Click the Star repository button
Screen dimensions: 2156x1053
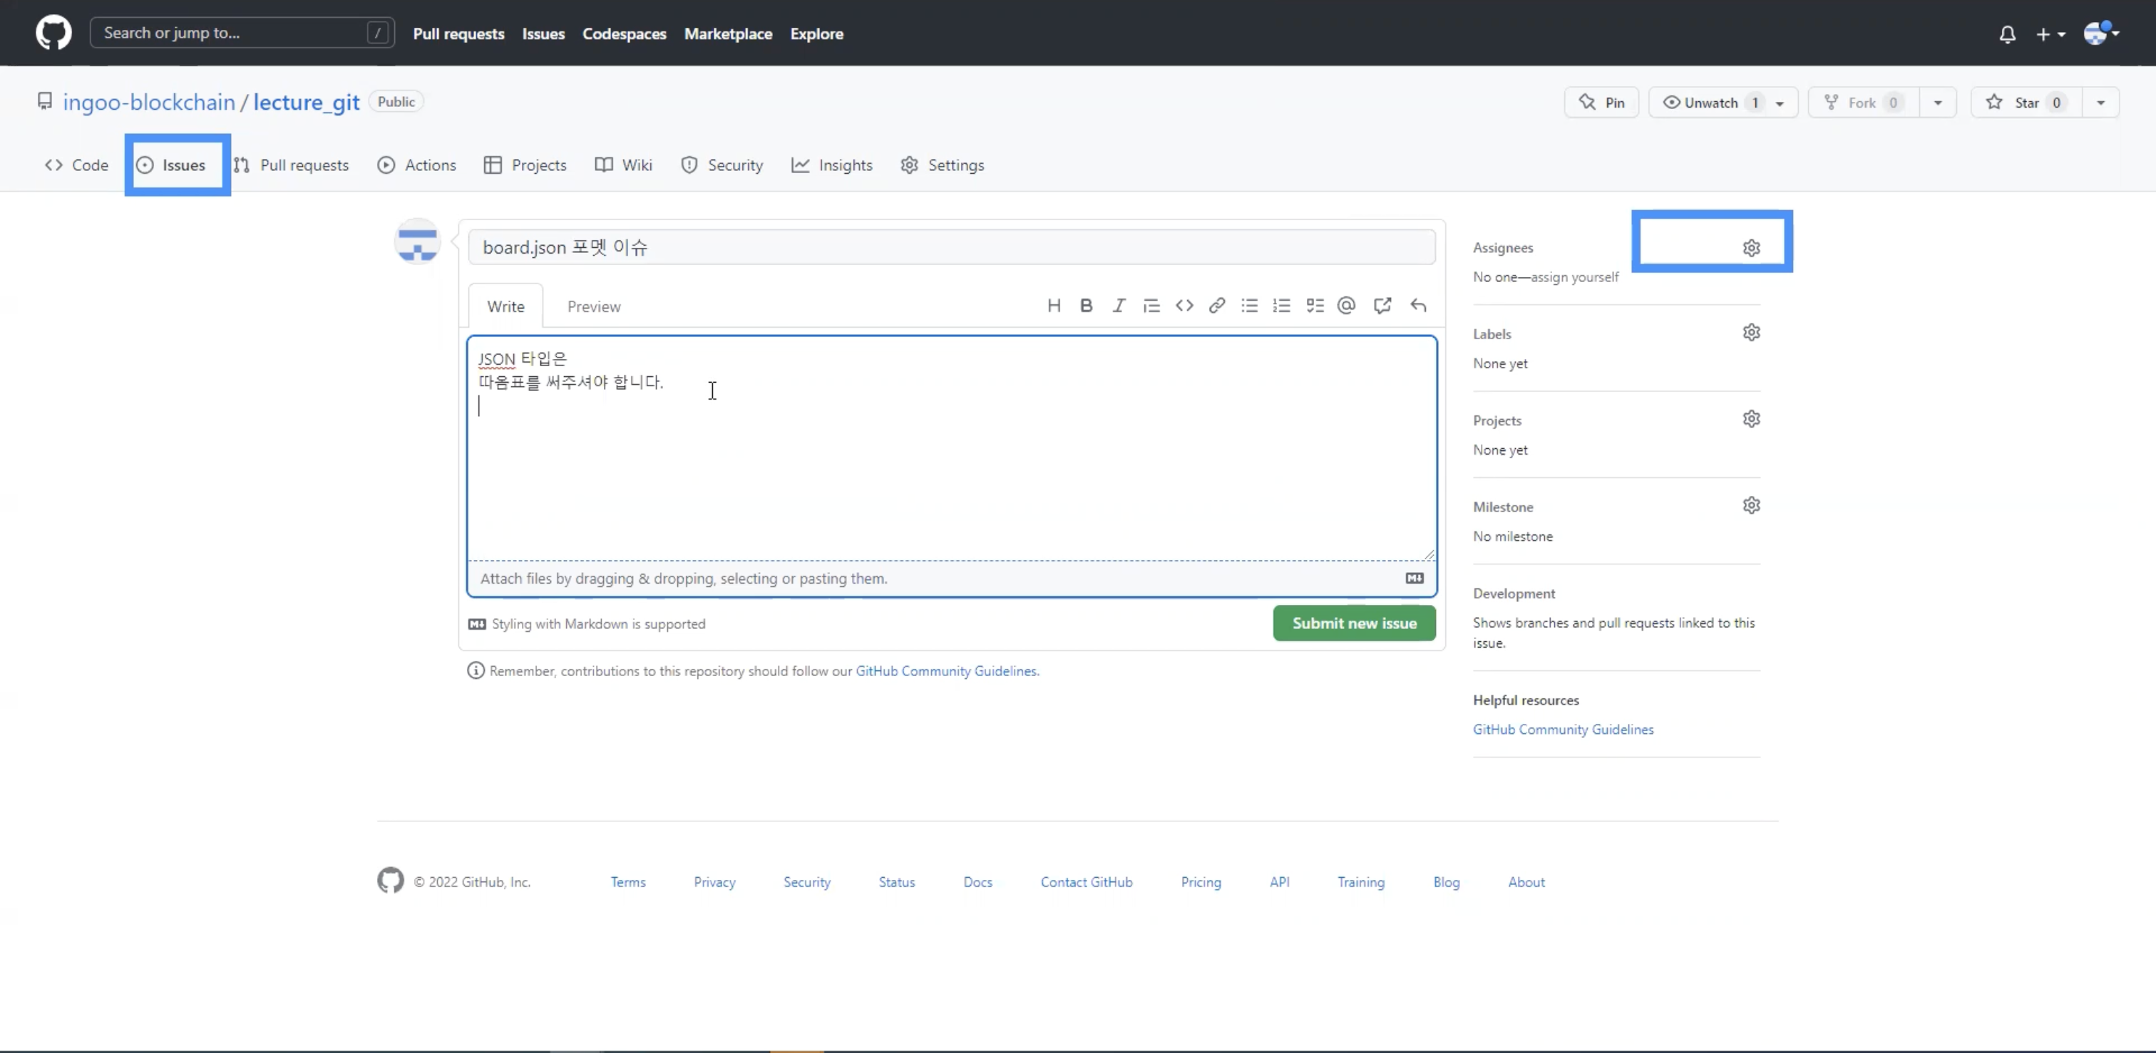pyautogui.click(x=2026, y=103)
